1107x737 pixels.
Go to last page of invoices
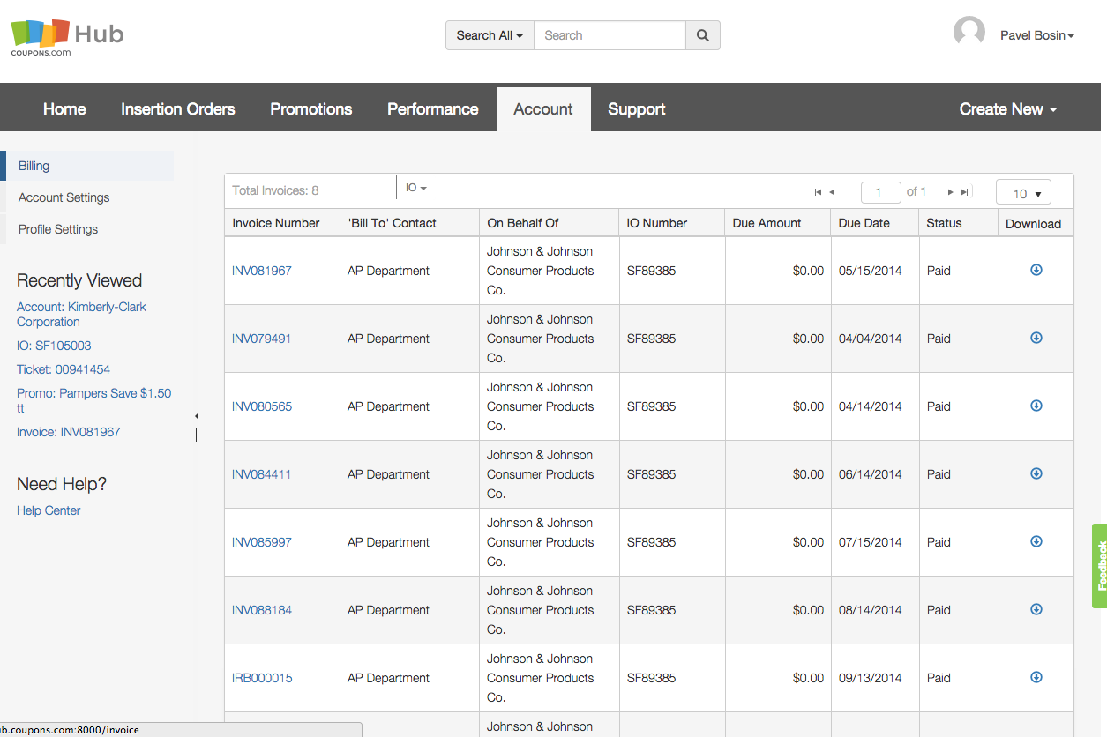pos(965,192)
